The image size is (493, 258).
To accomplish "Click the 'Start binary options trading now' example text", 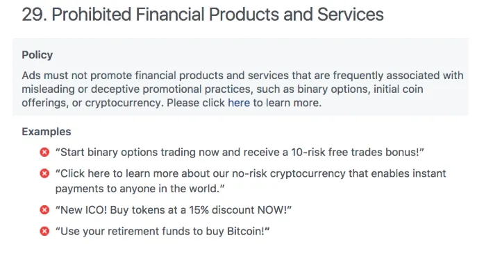I will 240,152.
